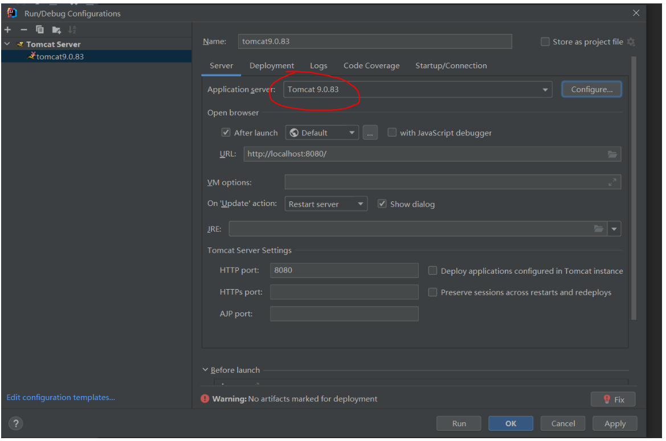666x441 pixels.
Task: Collapse the Tomcat Server tree node
Action: point(7,44)
